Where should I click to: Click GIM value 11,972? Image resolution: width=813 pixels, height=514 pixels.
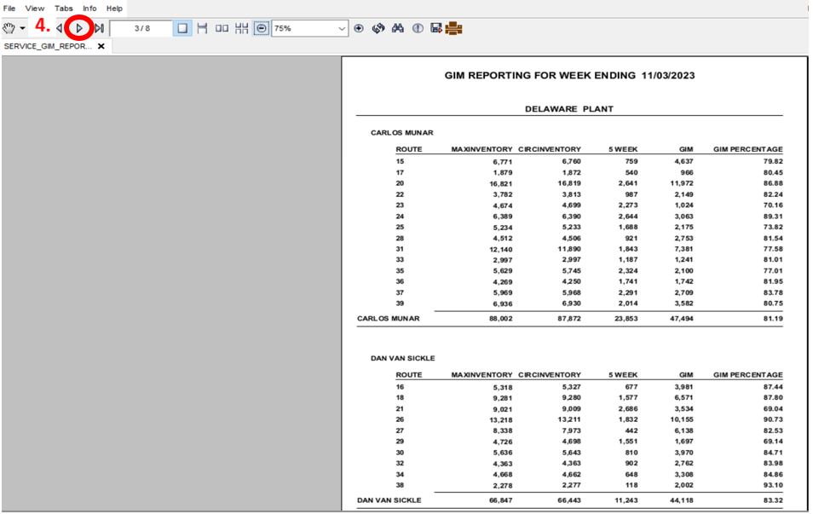tap(681, 183)
